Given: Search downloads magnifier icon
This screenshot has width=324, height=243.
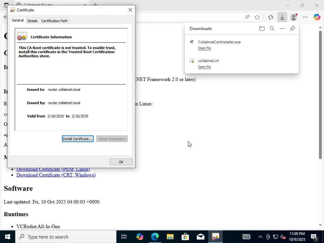Looking at the screenshot, I should coord(272,28).
